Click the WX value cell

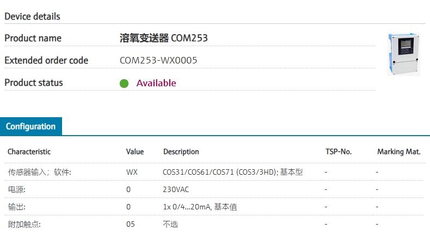click(132, 173)
